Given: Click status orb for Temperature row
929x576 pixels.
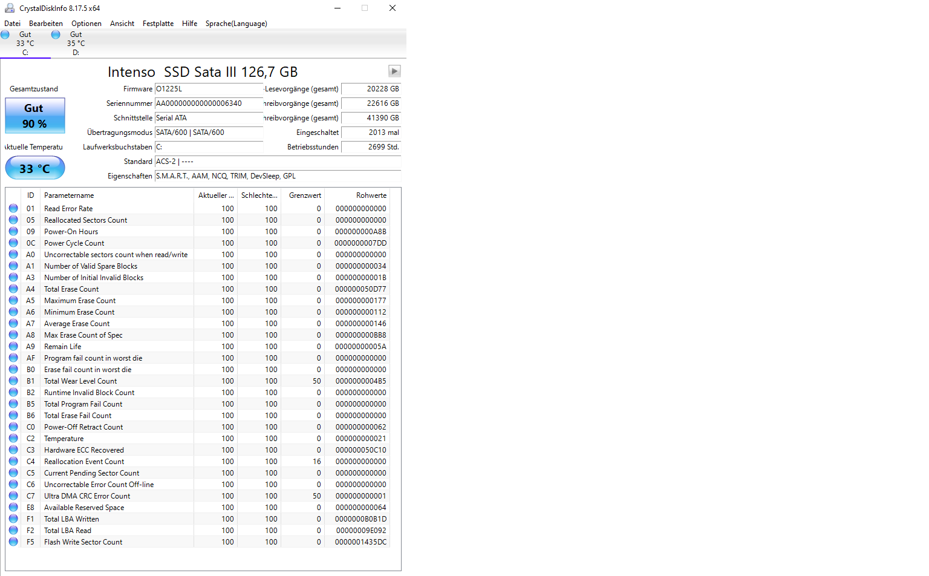Looking at the screenshot, I should (x=13, y=438).
